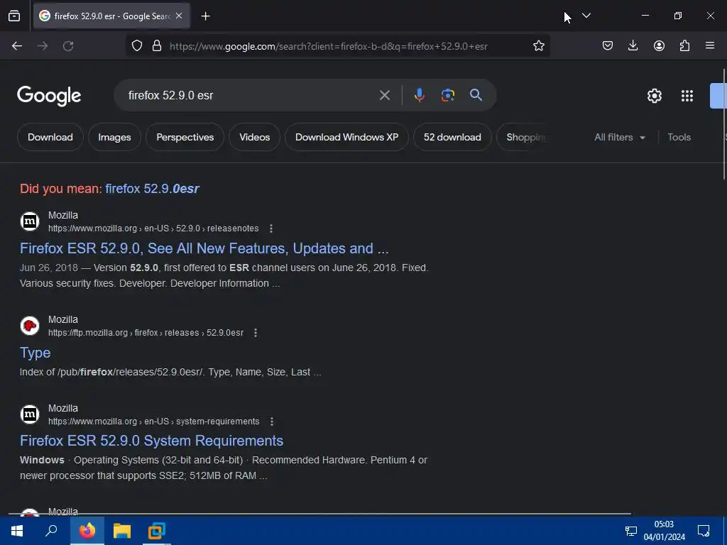Open the Downloads panel

pyautogui.click(x=633, y=45)
